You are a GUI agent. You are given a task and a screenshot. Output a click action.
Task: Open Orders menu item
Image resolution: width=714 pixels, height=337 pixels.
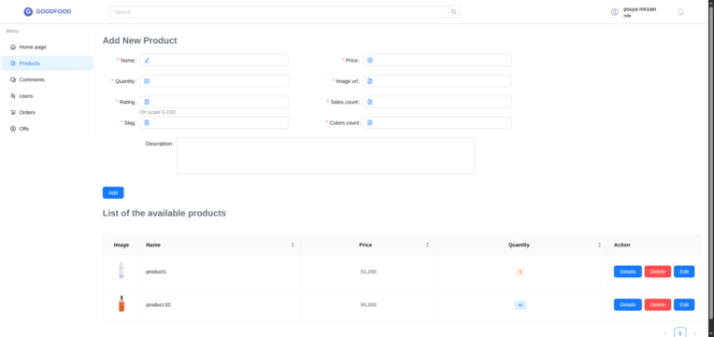[x=48, y=112]
